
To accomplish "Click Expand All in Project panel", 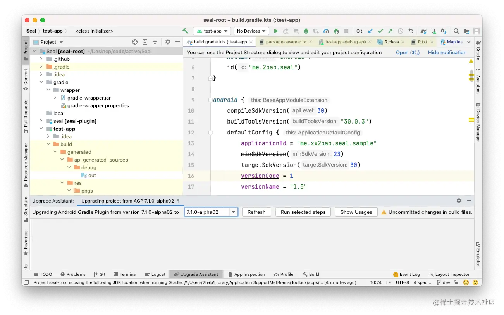I will [145, 42].
